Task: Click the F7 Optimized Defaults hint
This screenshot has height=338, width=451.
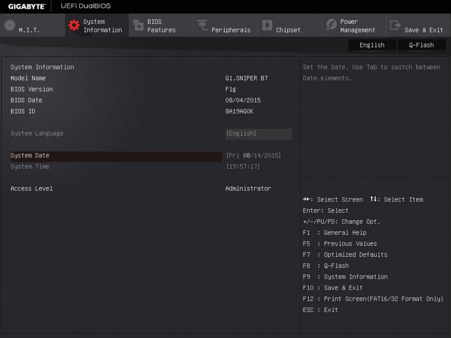Action: coord(345,255)
